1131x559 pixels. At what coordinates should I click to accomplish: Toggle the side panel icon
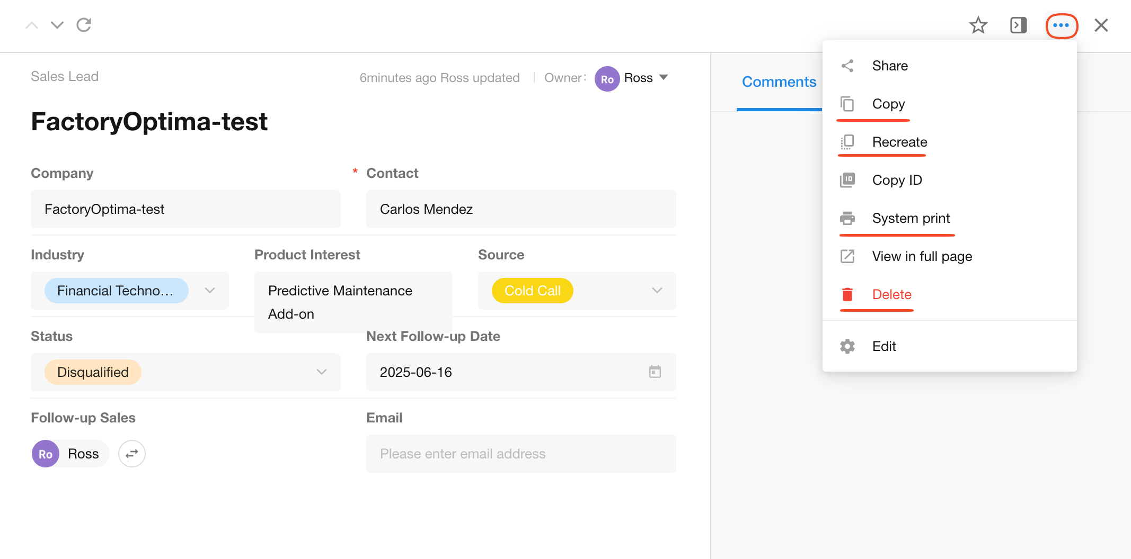point(1018,25)
